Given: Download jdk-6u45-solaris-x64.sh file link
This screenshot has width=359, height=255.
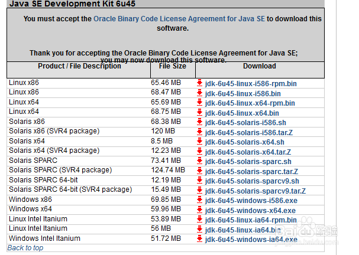Looking at the screenshot, I should pos(244,142).
